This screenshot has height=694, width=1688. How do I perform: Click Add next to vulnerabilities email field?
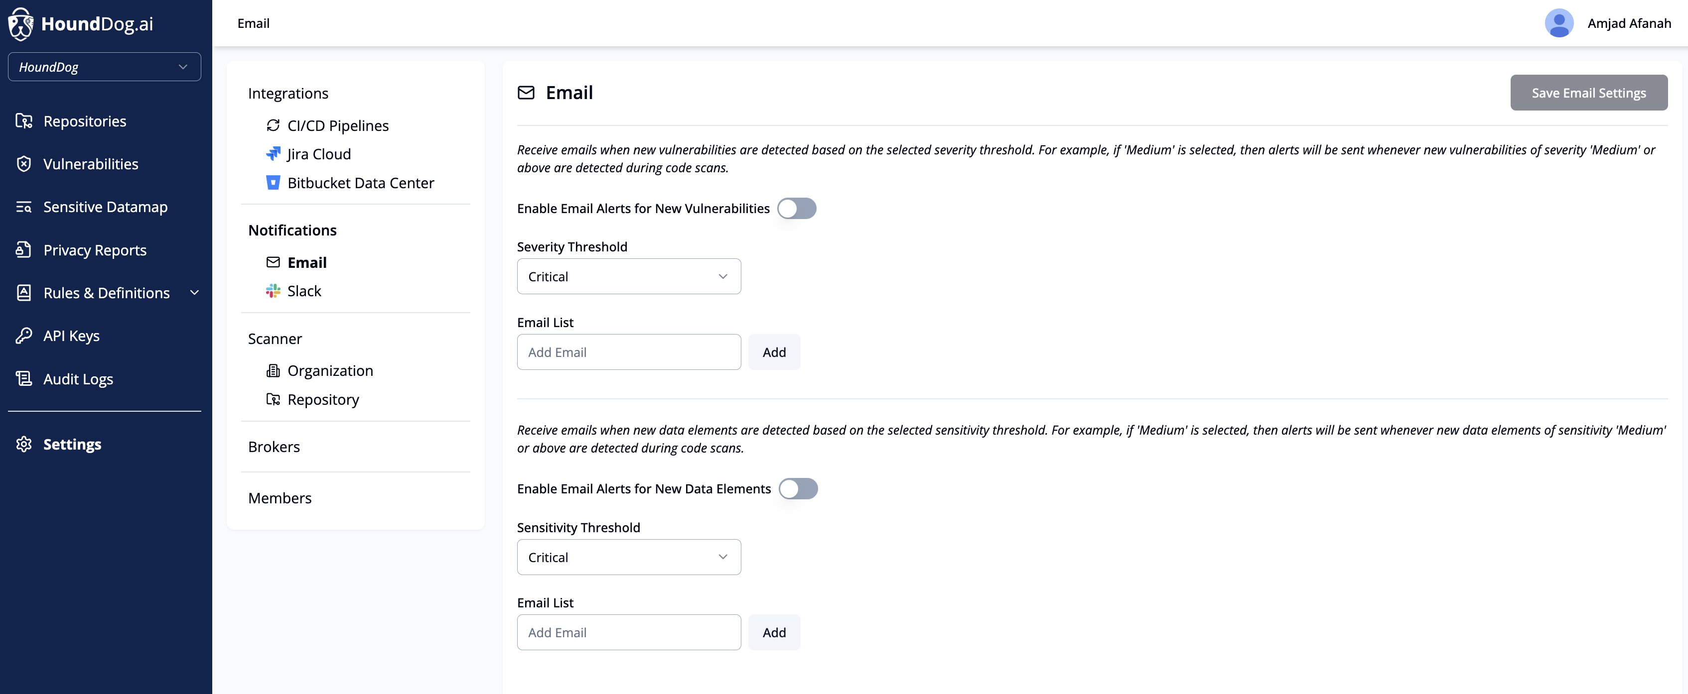point(774,352)
